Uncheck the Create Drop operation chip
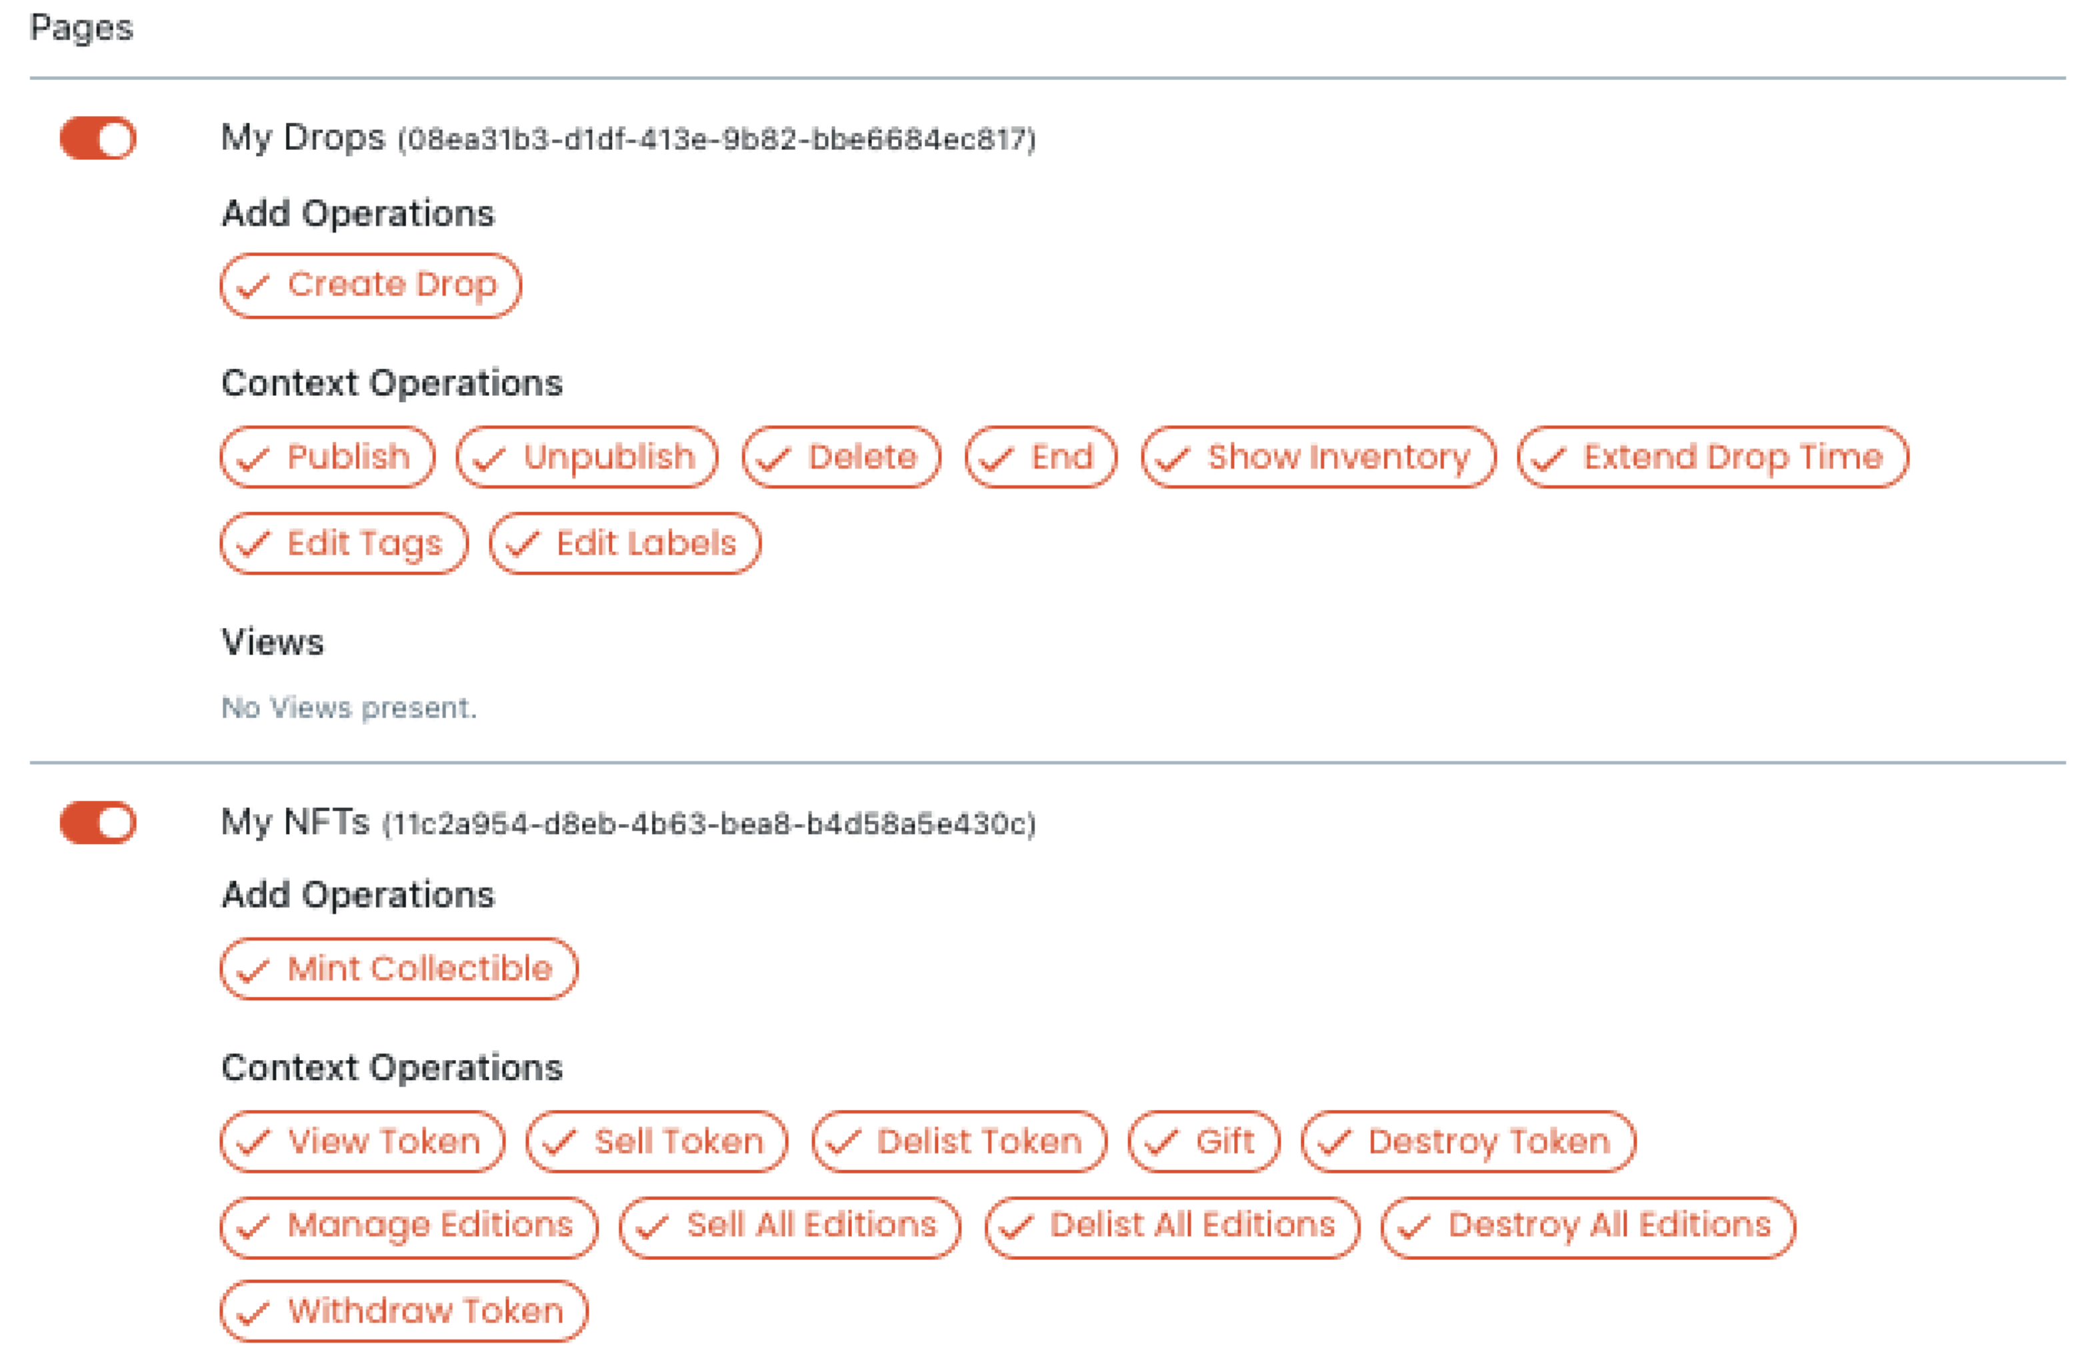Screen dimensions: 2096x1366 tap(371, 285)
